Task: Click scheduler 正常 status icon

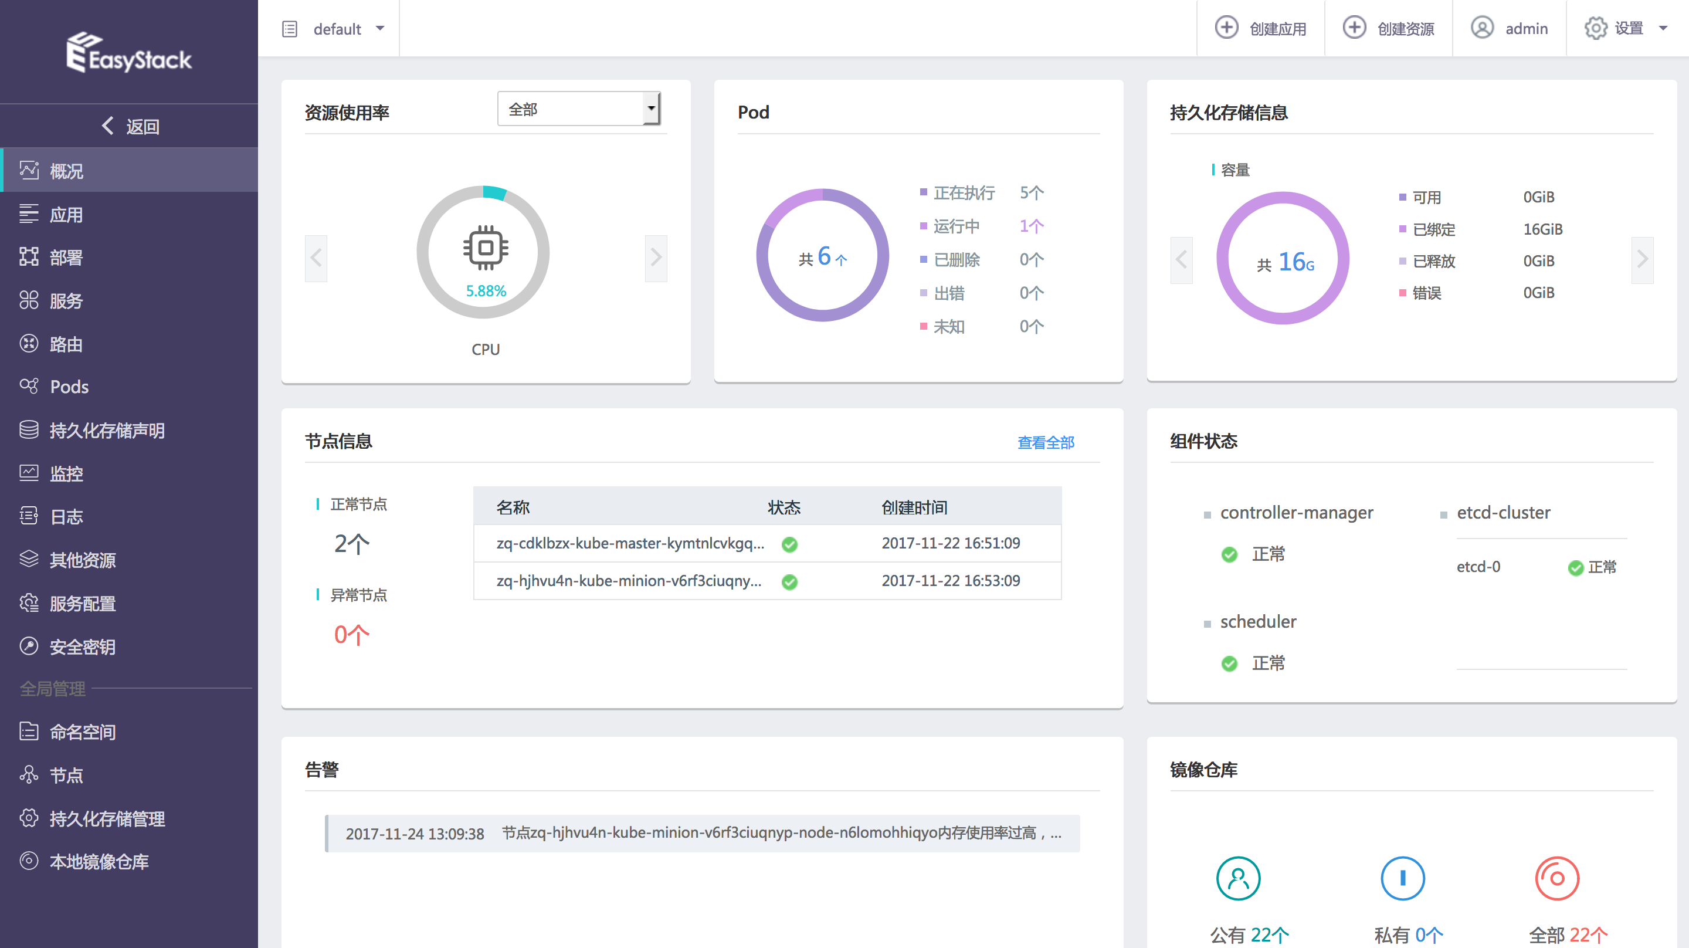Action: 1229,664
